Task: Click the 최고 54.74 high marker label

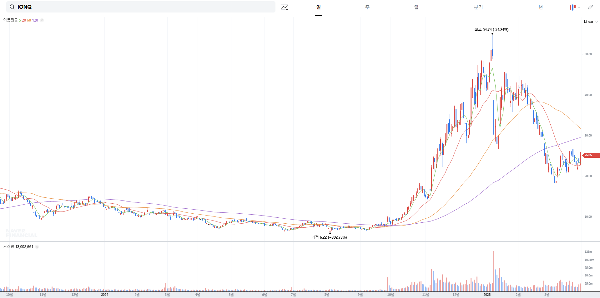Action: [491, 30]
